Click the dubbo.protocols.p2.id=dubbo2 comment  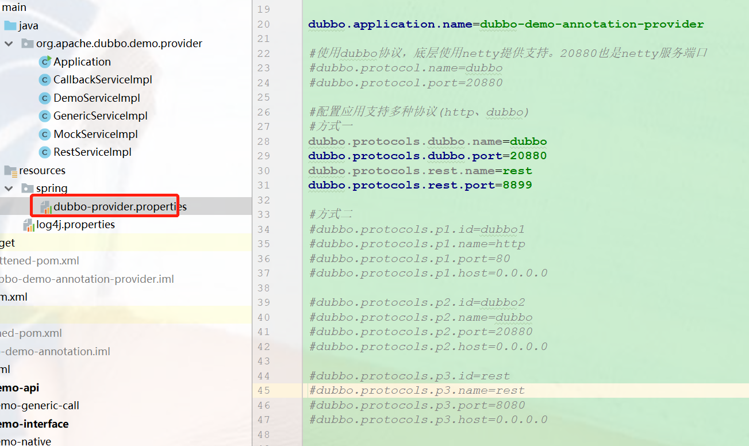click(417, 302)
